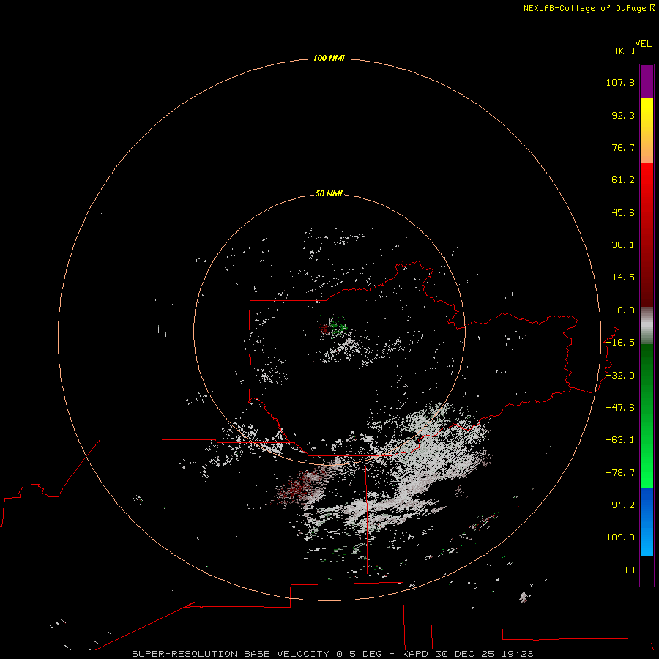Pick the black TH segment of the color bar
The height and width of the screenshot is (659, 659).
tap(647, 570)
